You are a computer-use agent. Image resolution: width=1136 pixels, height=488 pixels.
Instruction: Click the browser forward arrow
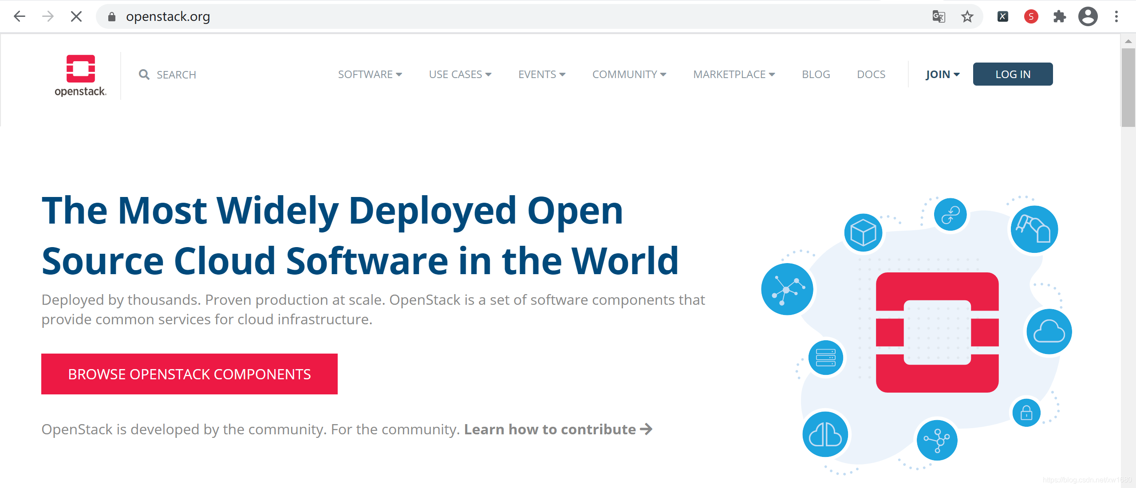[x=48, y=16]
